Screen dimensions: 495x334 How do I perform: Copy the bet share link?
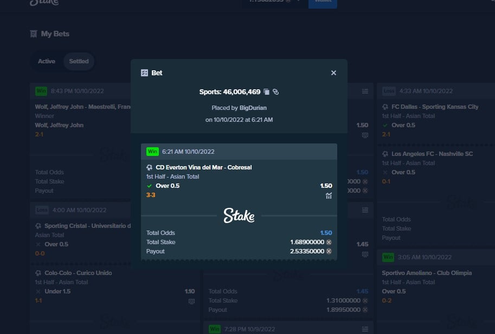tap(275, 91)
